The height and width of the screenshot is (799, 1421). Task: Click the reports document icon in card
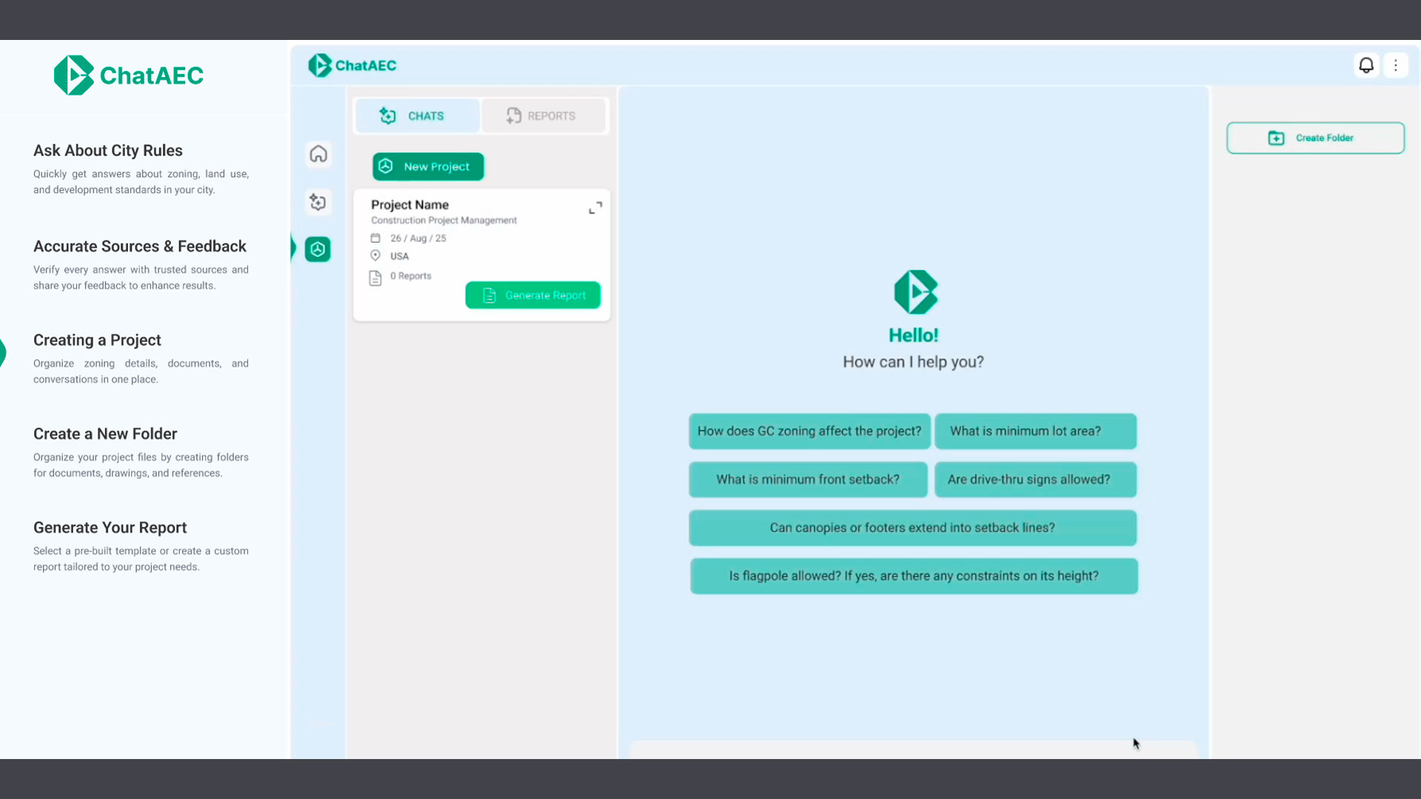[x=375, y=278]
